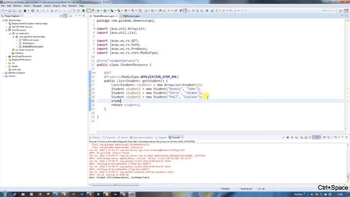
Task: Click Remove Launch icon in console toolbar
Action: point(292,137)
